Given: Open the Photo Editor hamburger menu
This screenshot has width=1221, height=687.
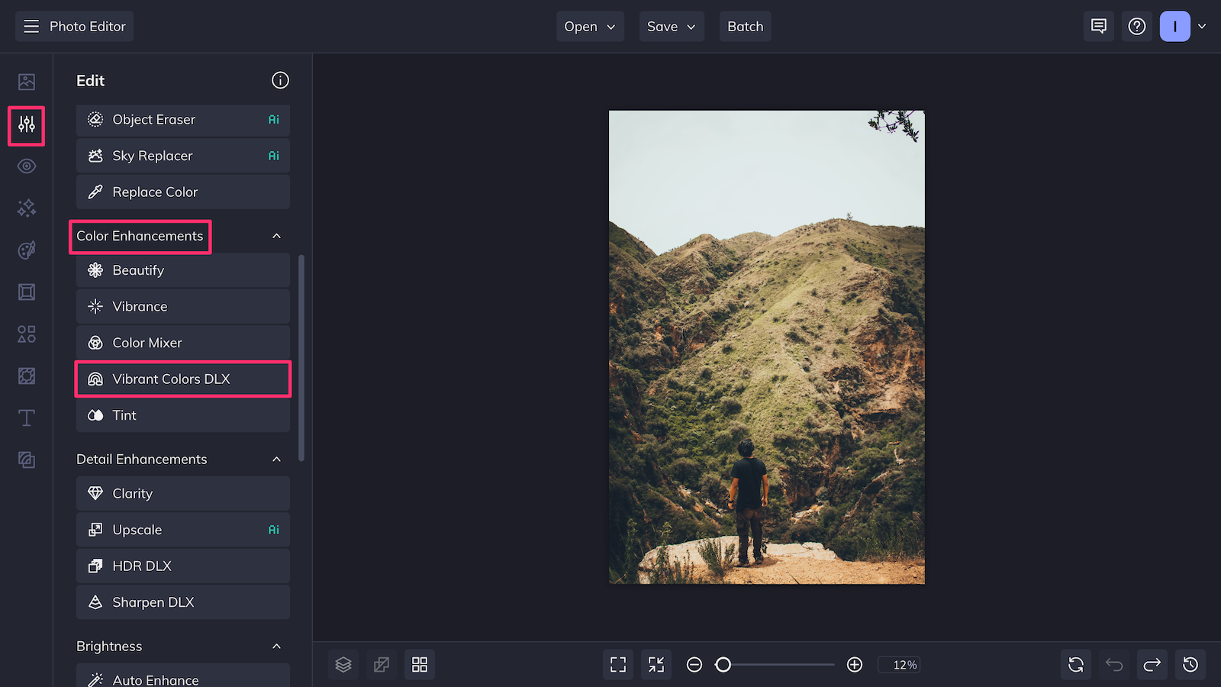Looking at the screenshot, I should (x=31, y=25).
